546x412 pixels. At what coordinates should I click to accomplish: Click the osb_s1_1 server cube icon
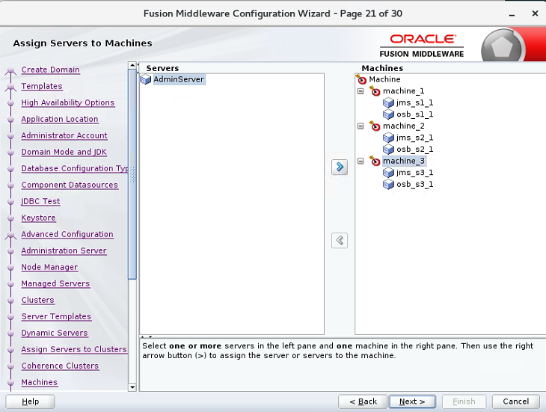[388, 114]
